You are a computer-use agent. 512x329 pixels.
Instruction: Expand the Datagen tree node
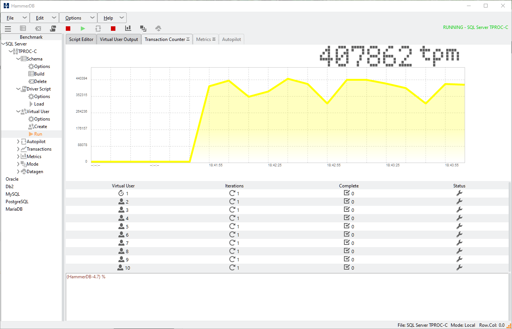coord(18,172)
